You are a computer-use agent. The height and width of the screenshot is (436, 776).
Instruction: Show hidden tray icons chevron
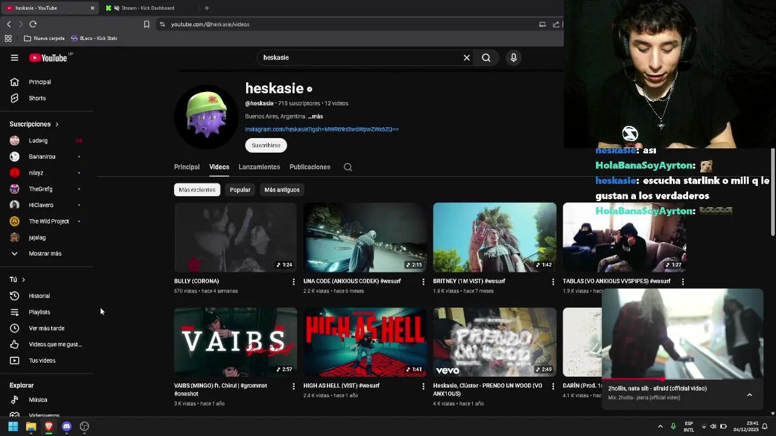[x=660, y=426]
